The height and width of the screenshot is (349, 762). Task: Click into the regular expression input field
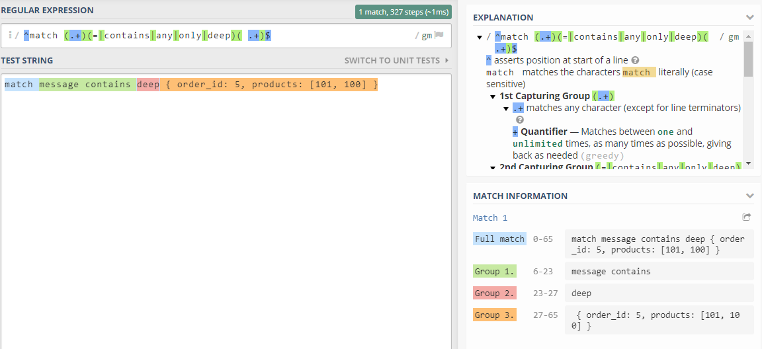tap(226, 36)
